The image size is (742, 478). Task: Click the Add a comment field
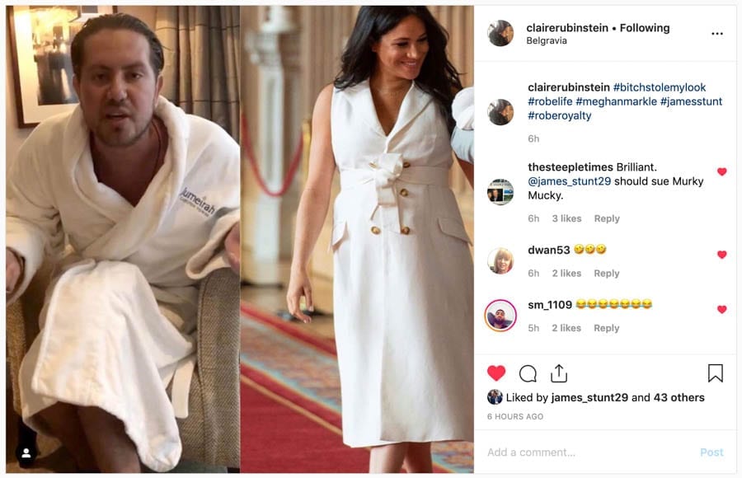(x=577, y=452)
